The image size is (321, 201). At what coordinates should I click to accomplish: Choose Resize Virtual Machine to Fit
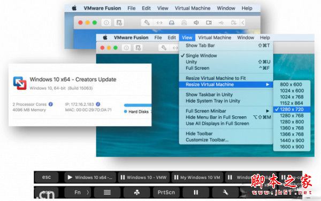226,78
